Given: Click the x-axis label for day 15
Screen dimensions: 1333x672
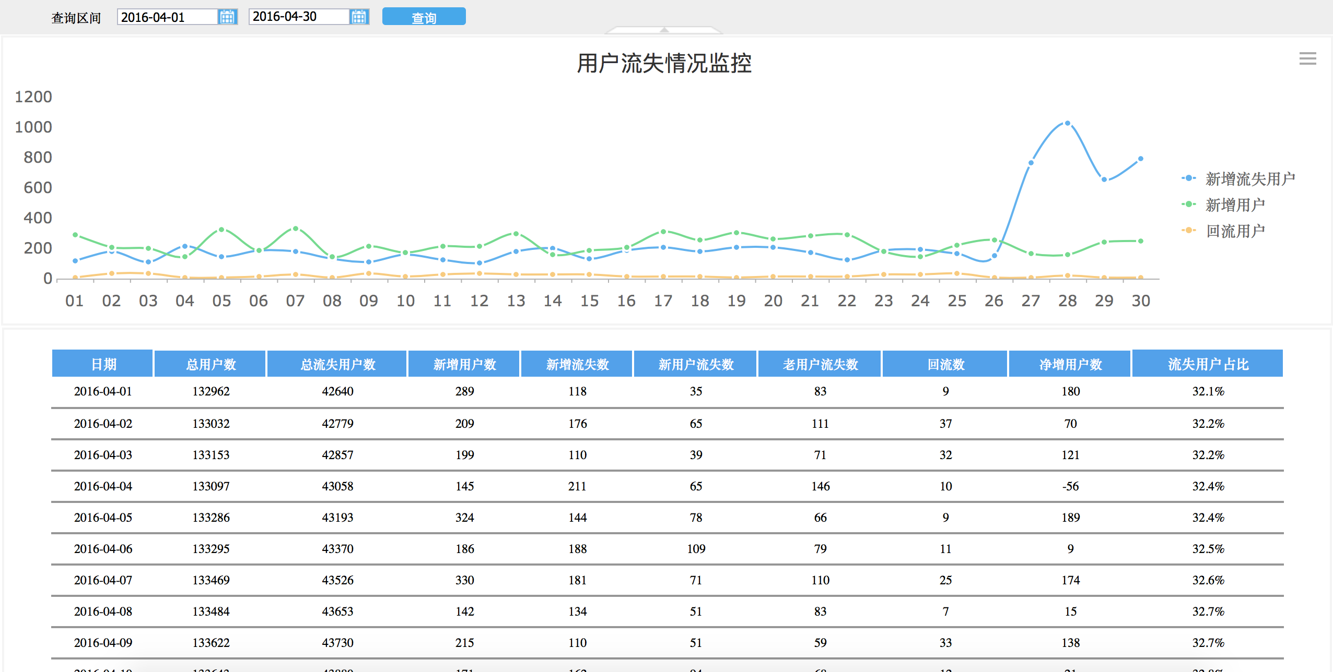Looking at the screenshot, I should [589, 301].
